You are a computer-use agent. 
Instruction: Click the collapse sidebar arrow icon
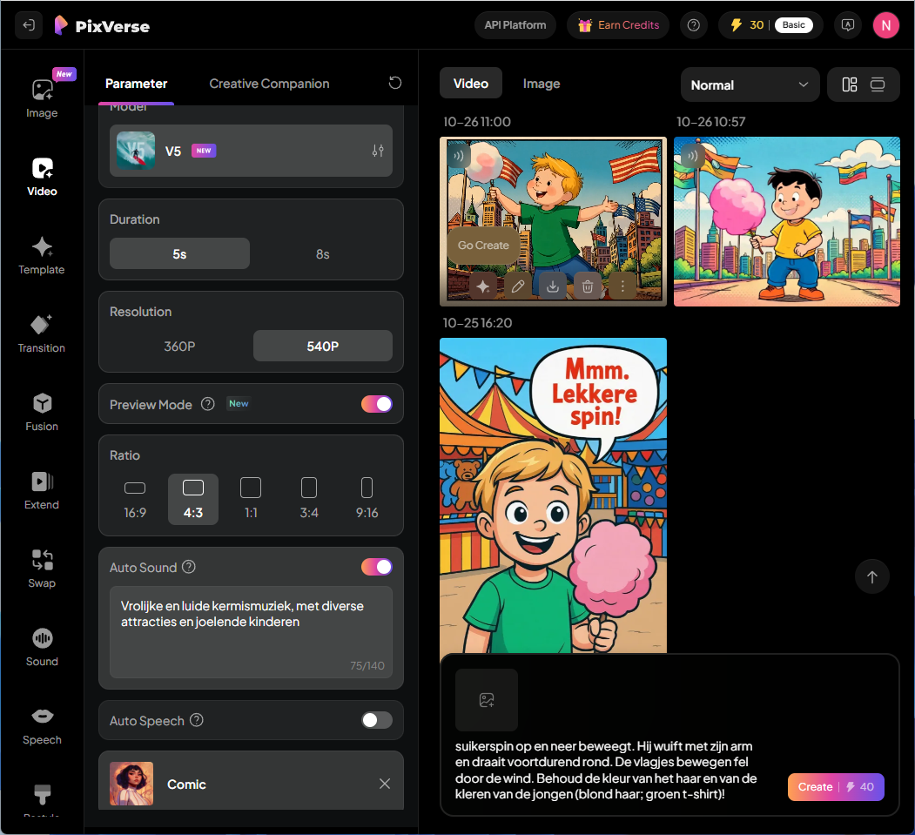29,25
